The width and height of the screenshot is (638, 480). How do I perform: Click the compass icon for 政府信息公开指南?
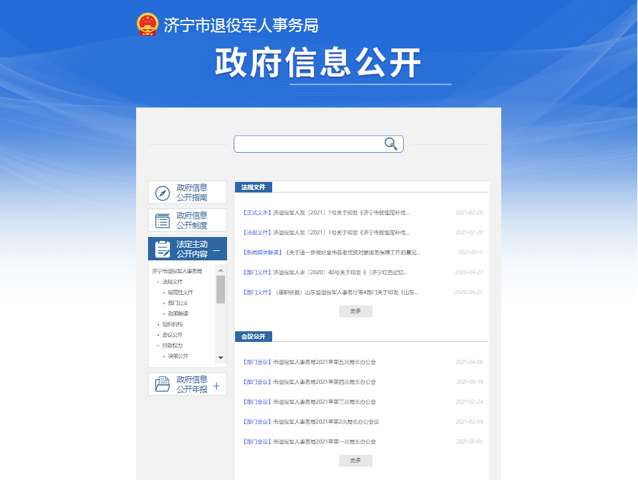(163, 193)
